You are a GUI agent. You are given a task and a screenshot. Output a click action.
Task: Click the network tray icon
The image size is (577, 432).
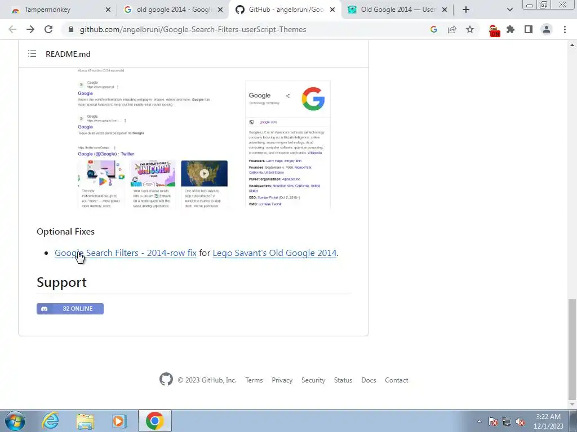click(x=507, y=421)
